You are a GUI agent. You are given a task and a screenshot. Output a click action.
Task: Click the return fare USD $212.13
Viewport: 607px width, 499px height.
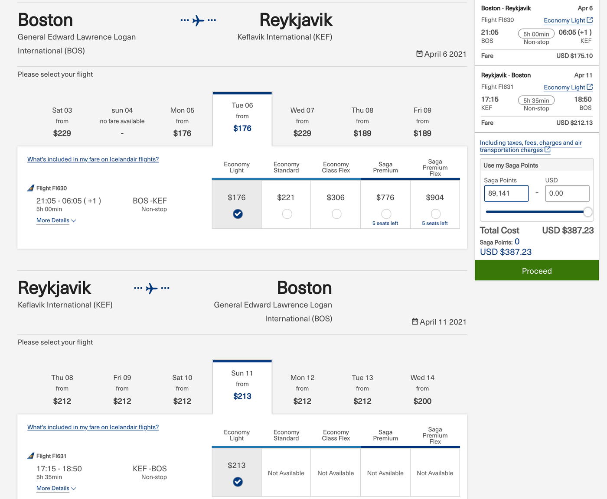574,123
